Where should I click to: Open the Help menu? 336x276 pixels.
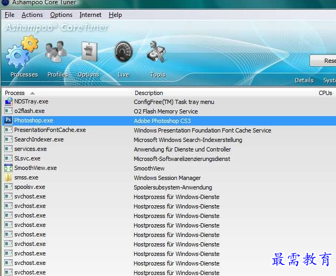point(115,15)
